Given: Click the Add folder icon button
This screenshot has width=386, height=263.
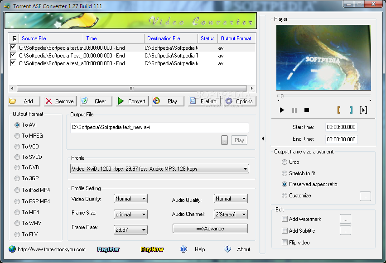Looking at the screenshot, I should [x=24, y=101].
